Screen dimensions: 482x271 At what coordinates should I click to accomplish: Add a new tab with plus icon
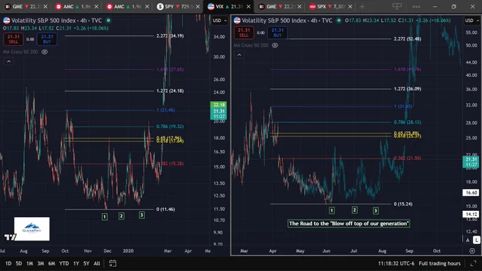[x=362, y=6]
